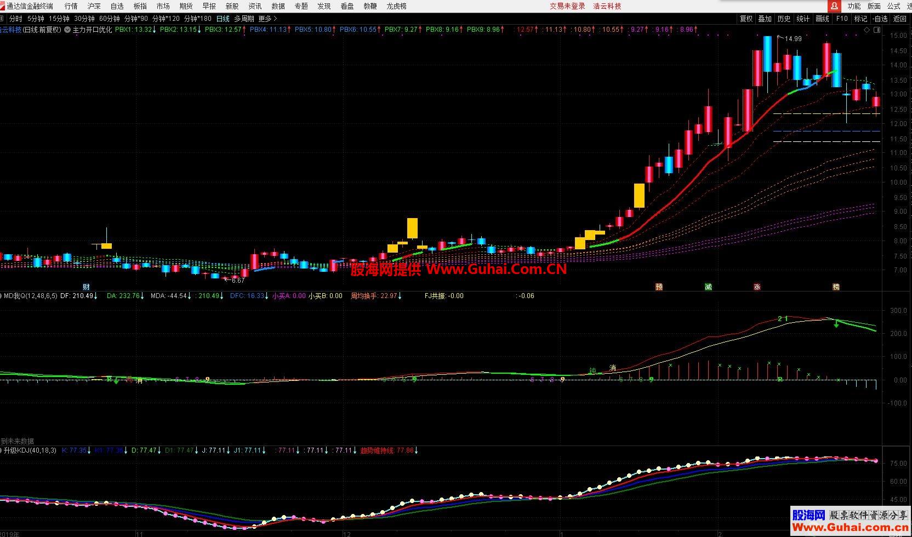The image size is (912, 537).
Task: Open the 行情 menu
Action: click(x=71, y=6)
